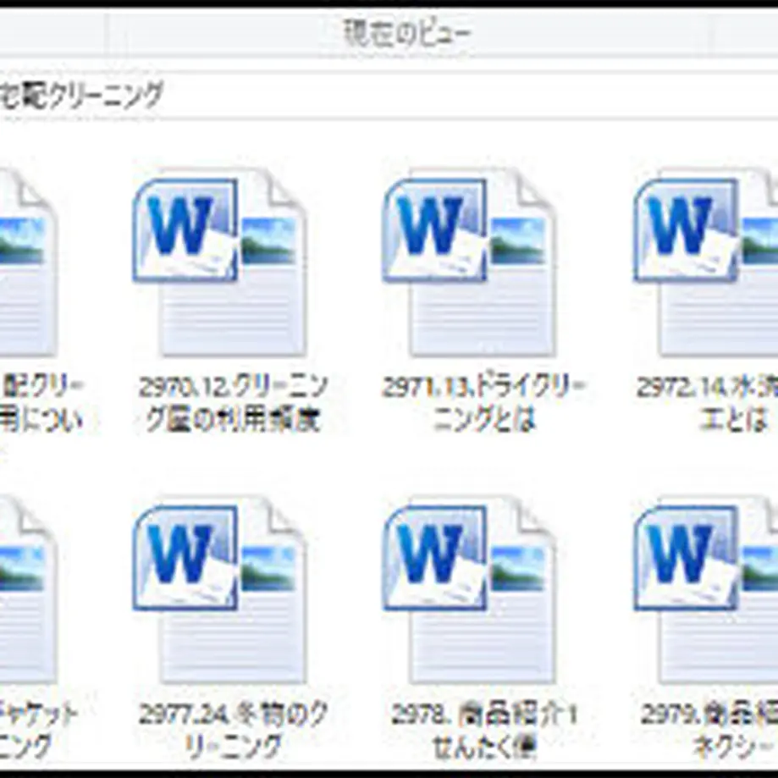Click the 現在のビュー ribbon group label

[408, 35]
